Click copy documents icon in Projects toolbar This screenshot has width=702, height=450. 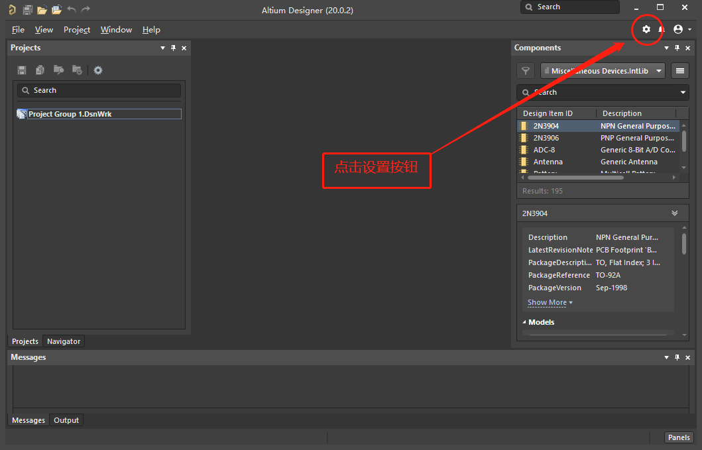click(40, 70)
